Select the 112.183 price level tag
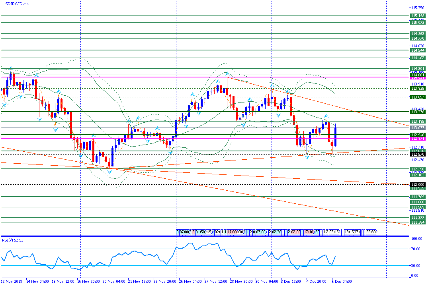The height and width of the screenshot is (286, 430). pos(418,175)
